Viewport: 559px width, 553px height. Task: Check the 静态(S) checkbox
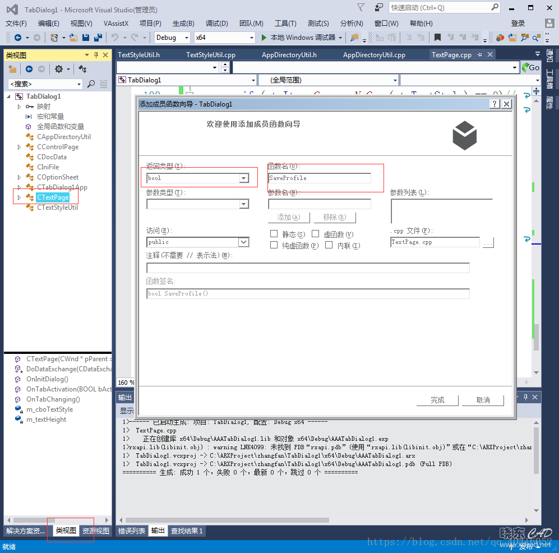tap(274, 234)
